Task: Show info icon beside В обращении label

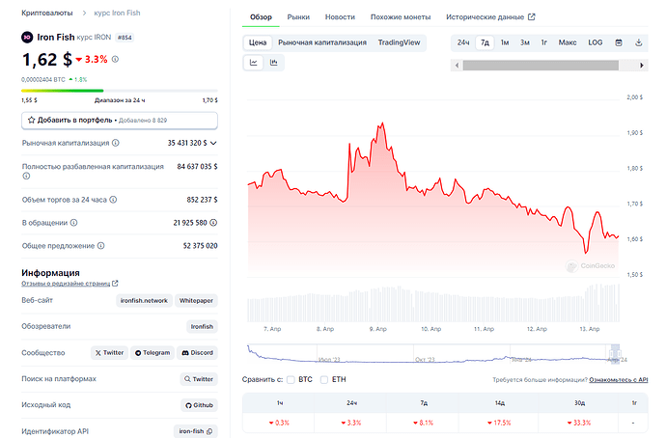Action: pyautogui.click(x=74, y=223)
